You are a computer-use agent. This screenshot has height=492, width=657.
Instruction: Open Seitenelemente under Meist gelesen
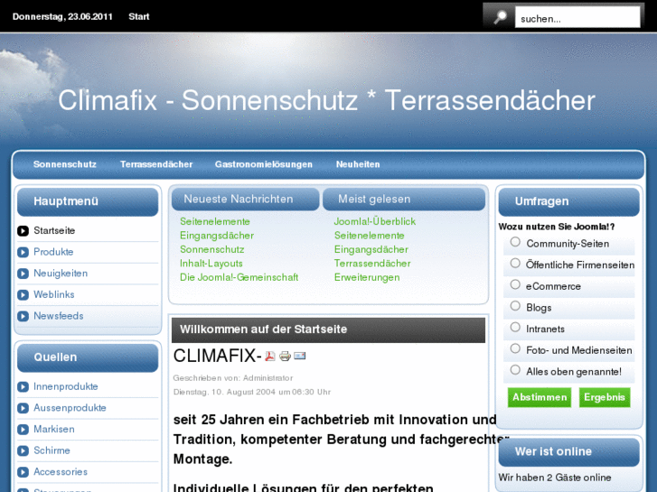[x=369, y=236]
